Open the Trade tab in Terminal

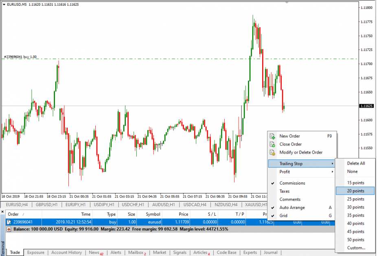click(x=15, y=253)
